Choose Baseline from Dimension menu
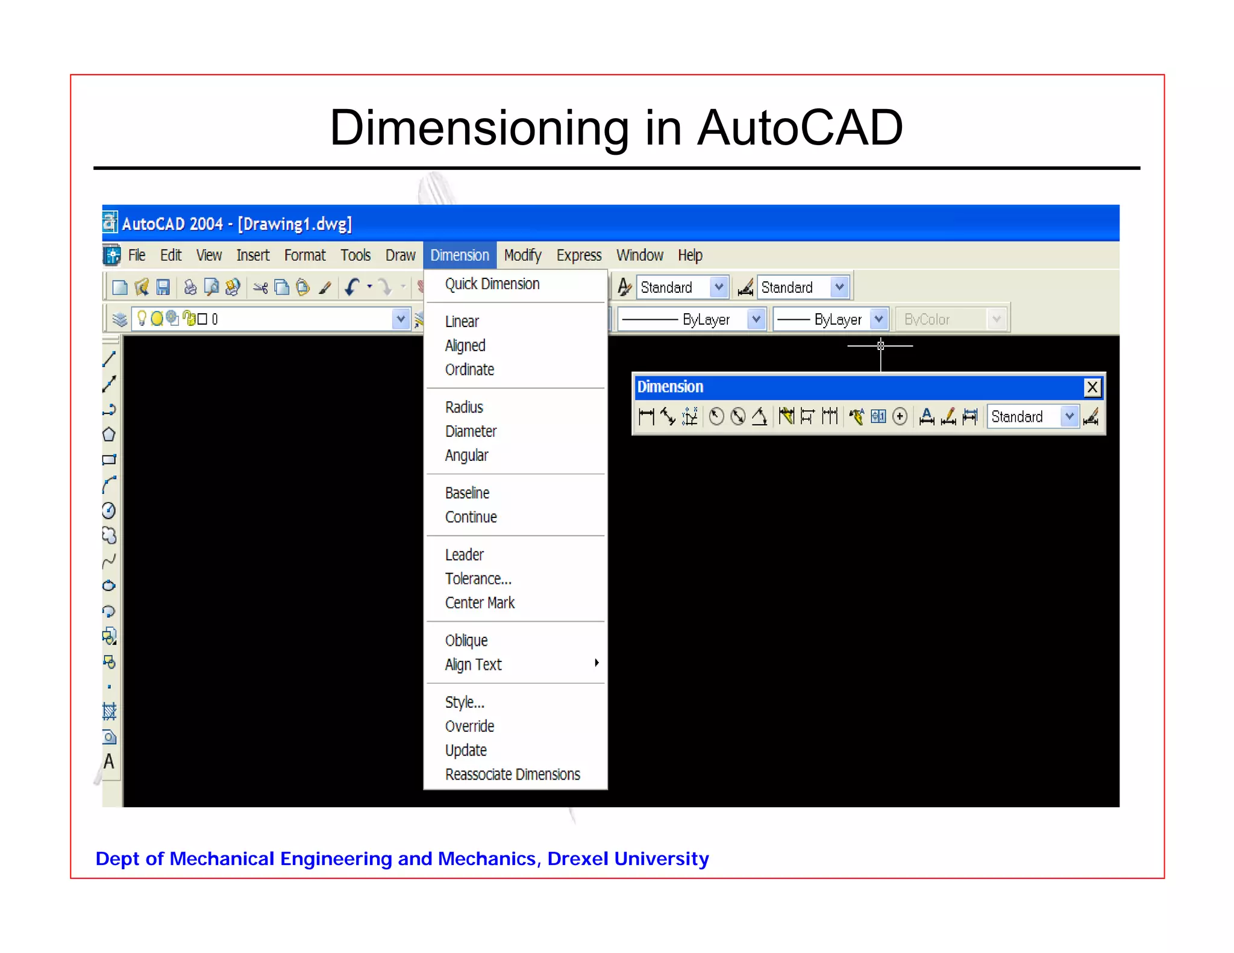Screen dimensions: 1234x953 [x=516, y=493]
